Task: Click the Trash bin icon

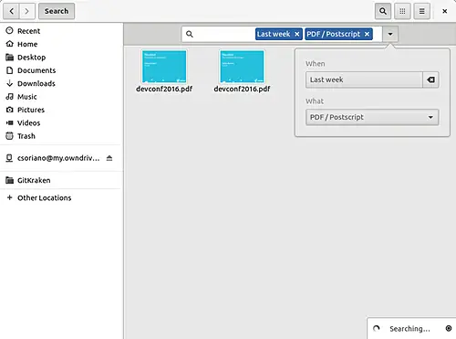Action: [x=10, y=135]
